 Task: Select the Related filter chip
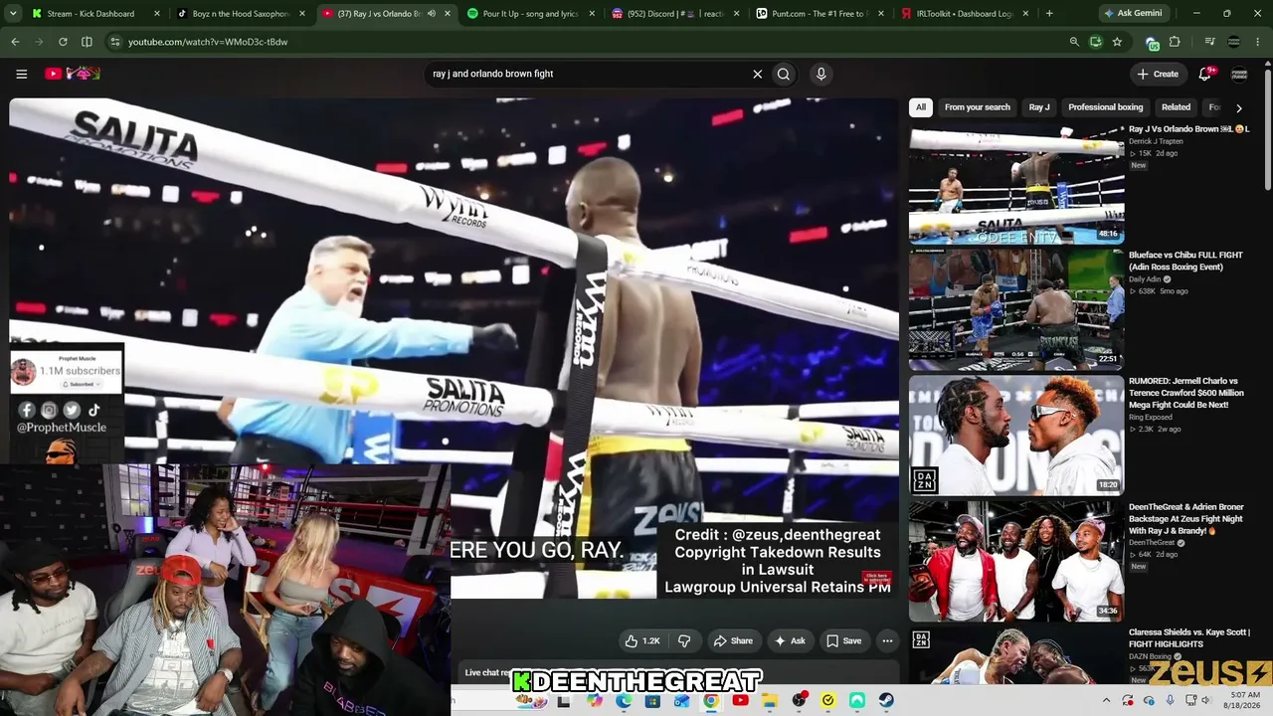(1176, 107)
